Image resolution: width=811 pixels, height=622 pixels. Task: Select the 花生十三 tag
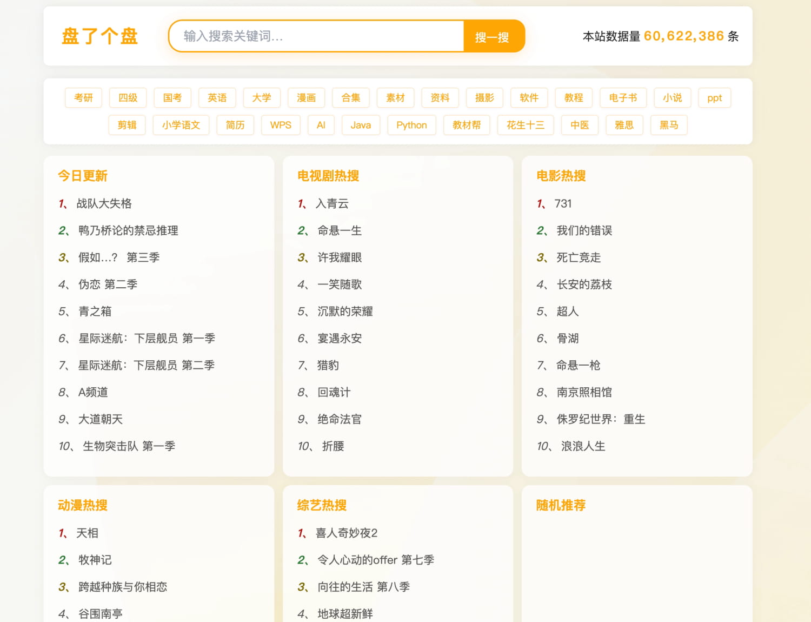point(525,125)
